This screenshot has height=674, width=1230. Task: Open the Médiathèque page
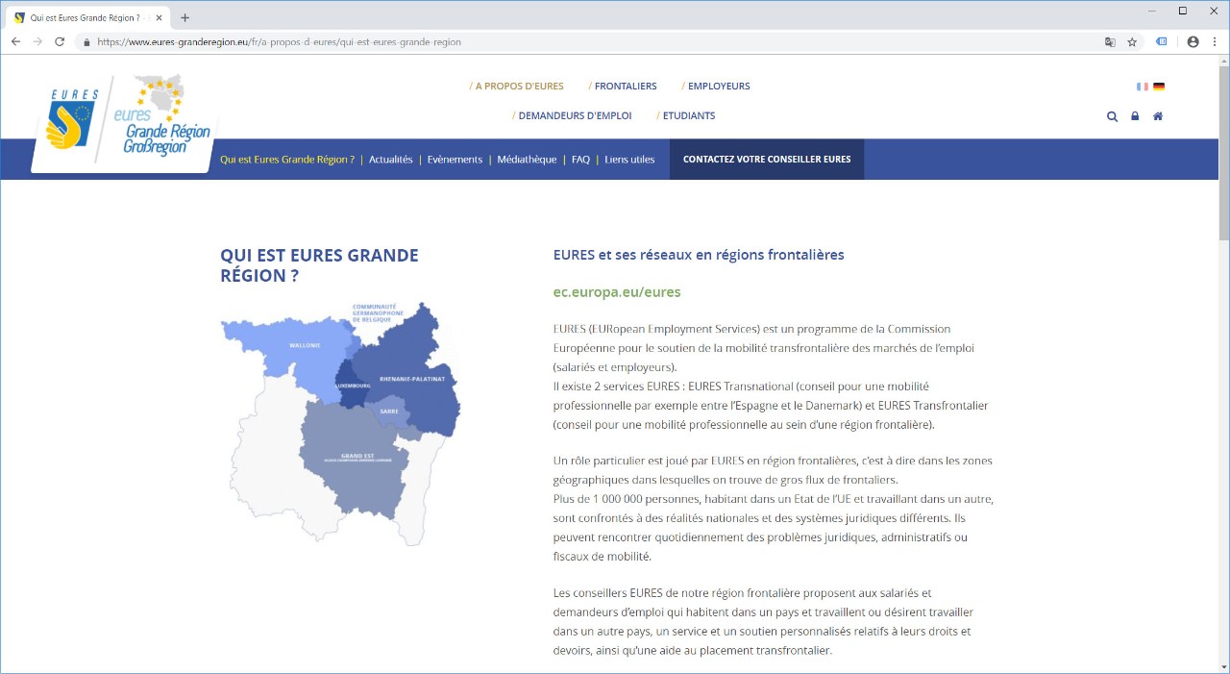[527, 160]
